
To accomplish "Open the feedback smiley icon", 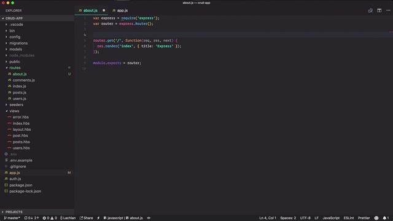I will tap(376, 218).
